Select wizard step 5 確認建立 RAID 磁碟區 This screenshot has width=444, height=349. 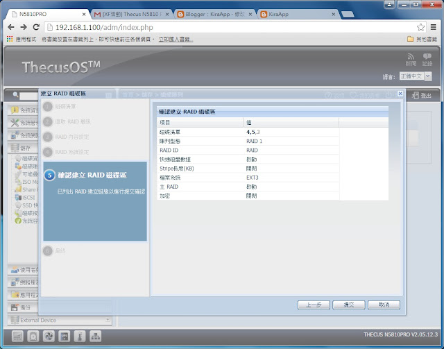click(95, 201)
